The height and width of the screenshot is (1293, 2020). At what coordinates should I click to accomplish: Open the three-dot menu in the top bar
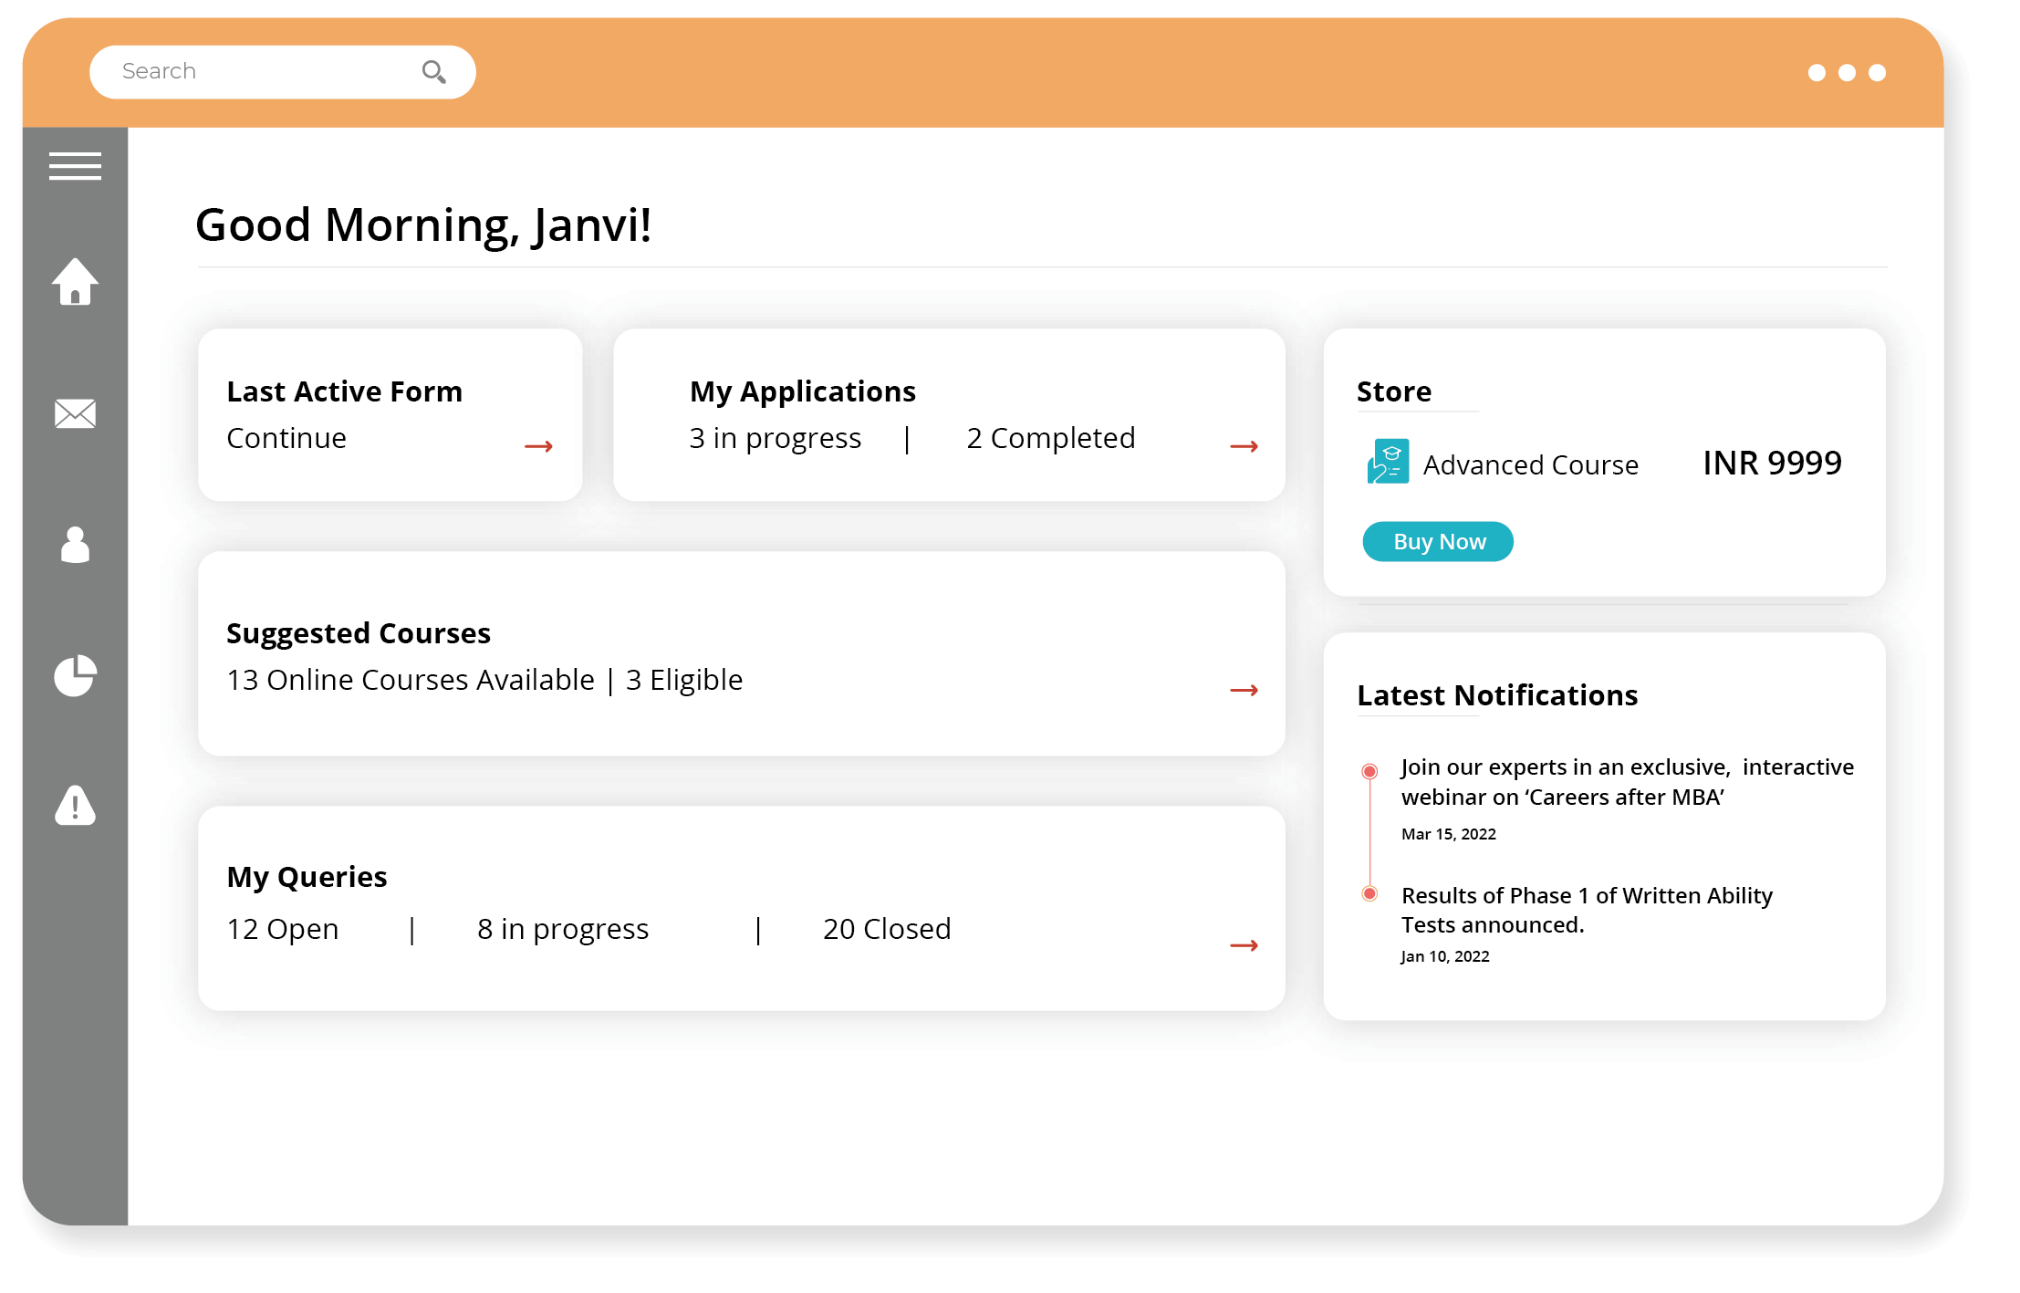(1844, 73)
